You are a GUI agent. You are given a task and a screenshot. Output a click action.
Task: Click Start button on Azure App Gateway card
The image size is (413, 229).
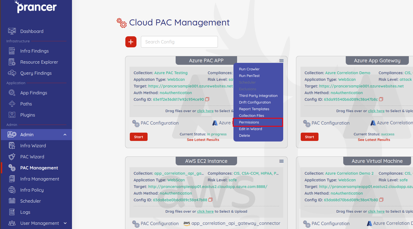[310, 137]
